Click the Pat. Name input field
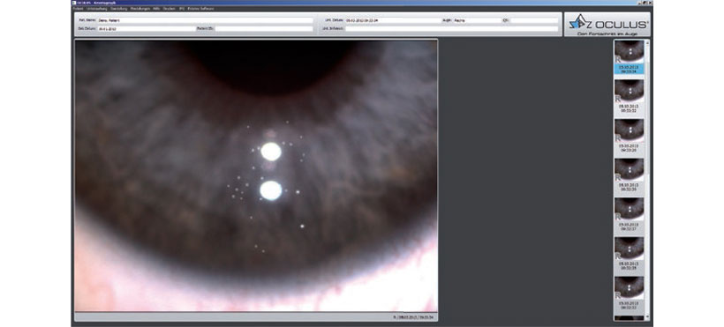Screen dimensions: 724x327 coord(205,20)
